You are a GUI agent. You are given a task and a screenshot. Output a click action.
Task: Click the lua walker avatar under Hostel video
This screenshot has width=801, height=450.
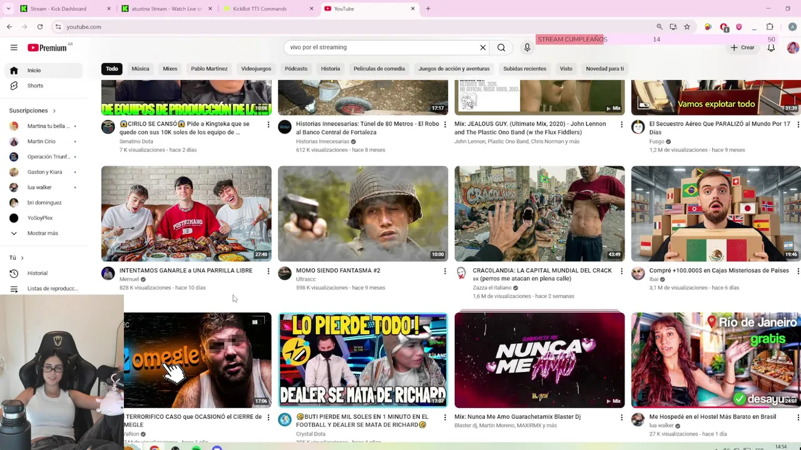[638, 420]
